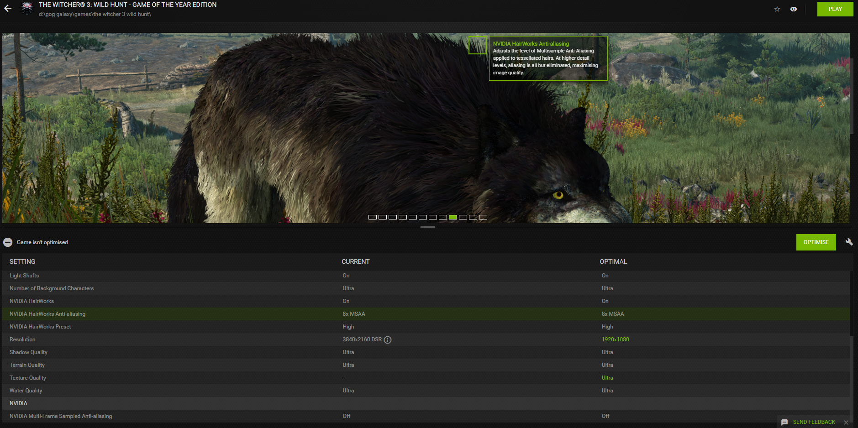Click the SETTING column header

tap(22, 261)
